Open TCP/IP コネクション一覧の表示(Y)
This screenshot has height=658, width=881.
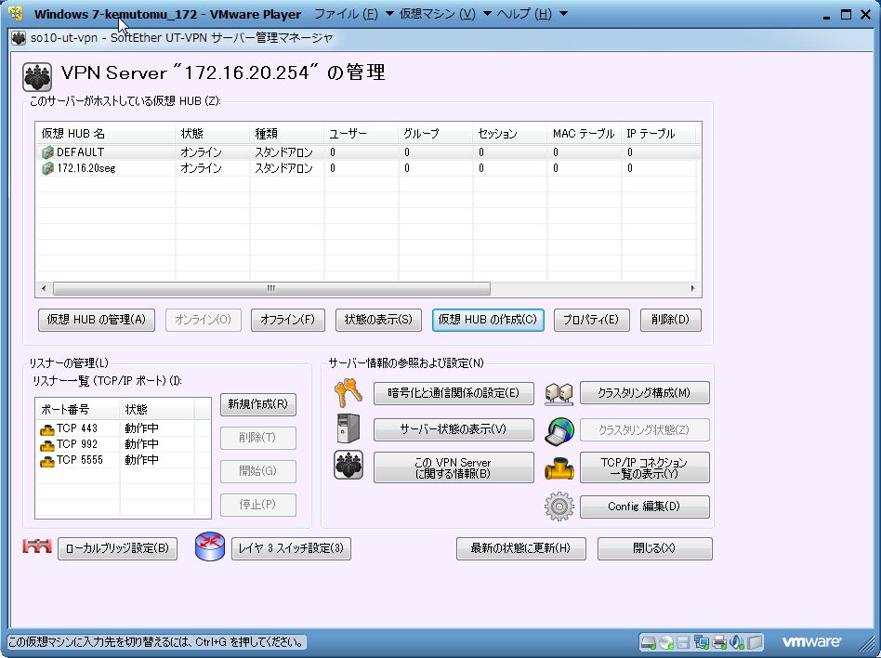(x=644, y=467)
